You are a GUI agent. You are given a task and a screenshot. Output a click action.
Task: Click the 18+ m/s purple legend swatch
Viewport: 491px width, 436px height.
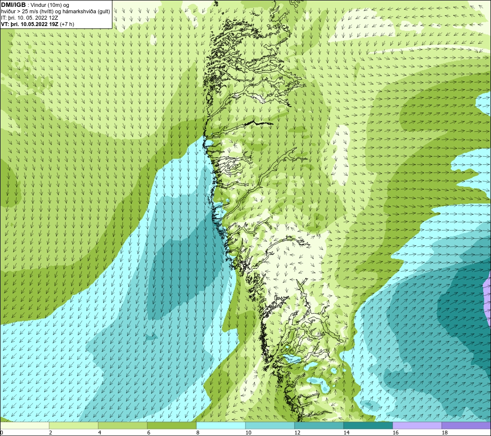coord(466,426)
